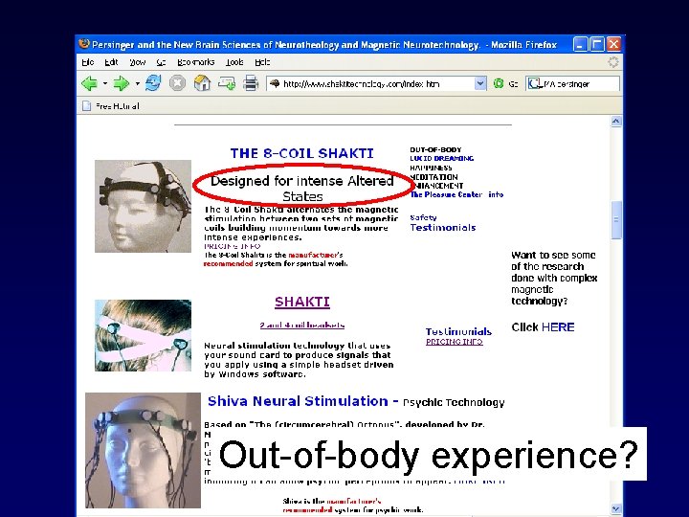The width and height of the screenshot is (689, 517).
Task: Open the search engine selector icon
Action: click(x=534, y=83)
